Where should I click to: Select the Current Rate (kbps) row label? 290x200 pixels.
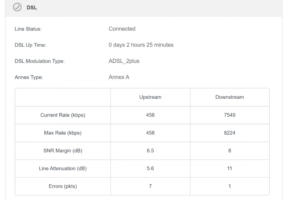(x=63, y=115)
